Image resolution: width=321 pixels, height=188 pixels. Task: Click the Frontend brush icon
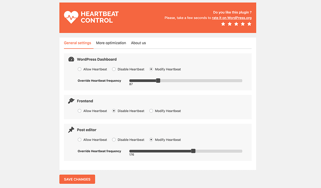(71, 101)
